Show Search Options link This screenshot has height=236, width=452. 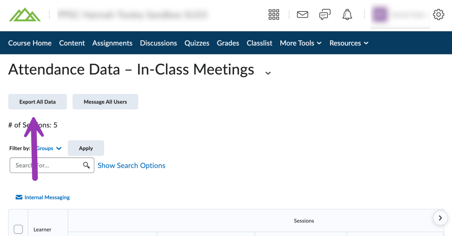[132, 165]
